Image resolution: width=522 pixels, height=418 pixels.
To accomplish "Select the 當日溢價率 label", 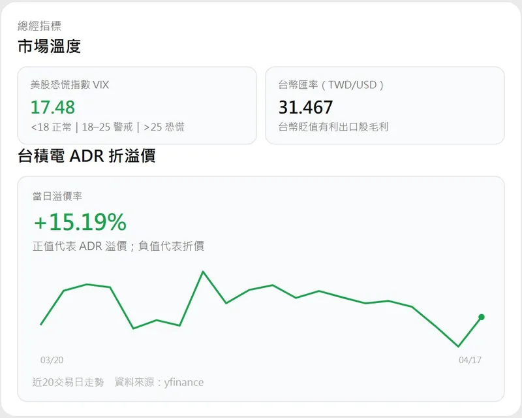I will (57, 196).
